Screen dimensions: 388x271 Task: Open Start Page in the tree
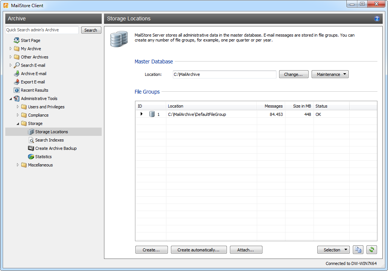pos(30,40)
